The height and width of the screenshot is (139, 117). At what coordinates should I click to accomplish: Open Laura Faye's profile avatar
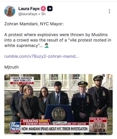click(x=10, y=11)
